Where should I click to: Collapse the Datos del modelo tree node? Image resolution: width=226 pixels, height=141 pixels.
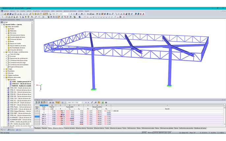[4, 27]
